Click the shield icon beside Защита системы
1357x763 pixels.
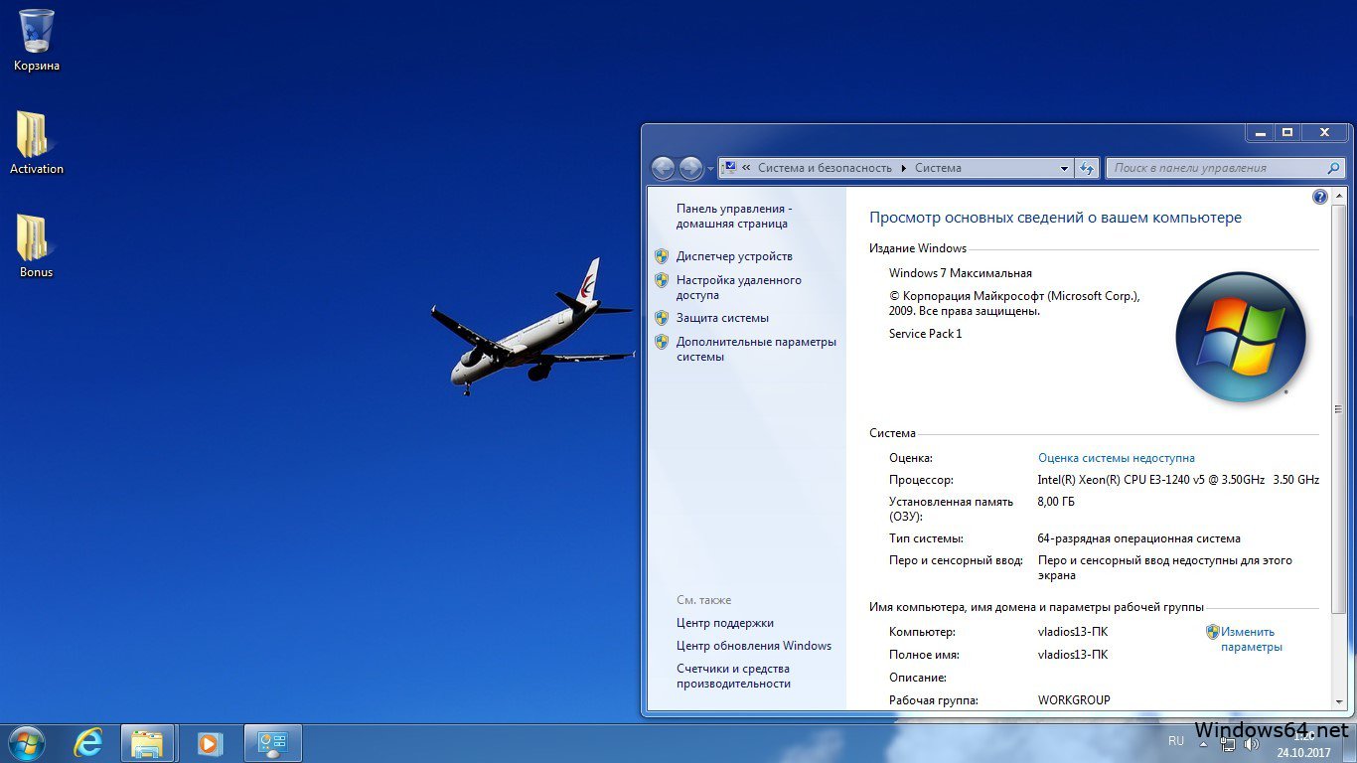tap(662, 318)
